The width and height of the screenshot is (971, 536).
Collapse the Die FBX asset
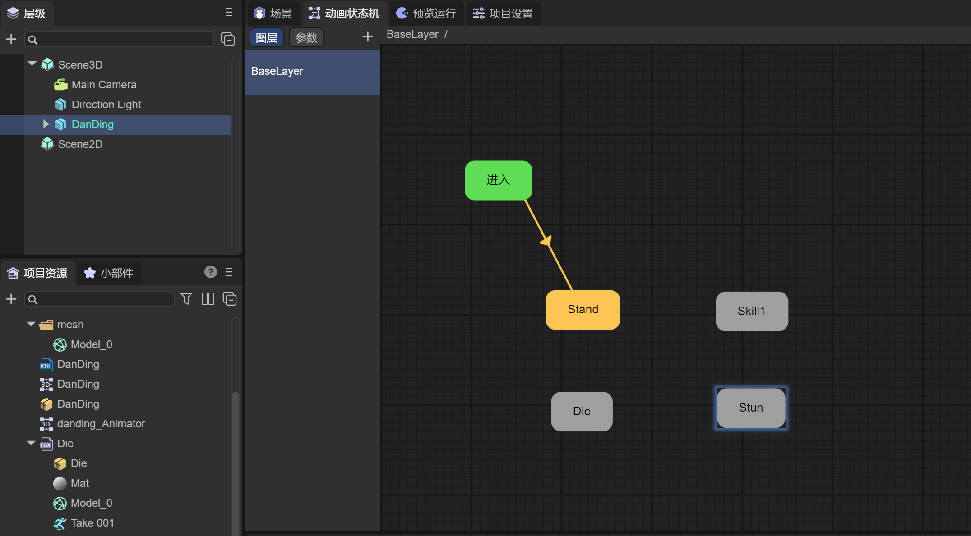pos(31,443)
